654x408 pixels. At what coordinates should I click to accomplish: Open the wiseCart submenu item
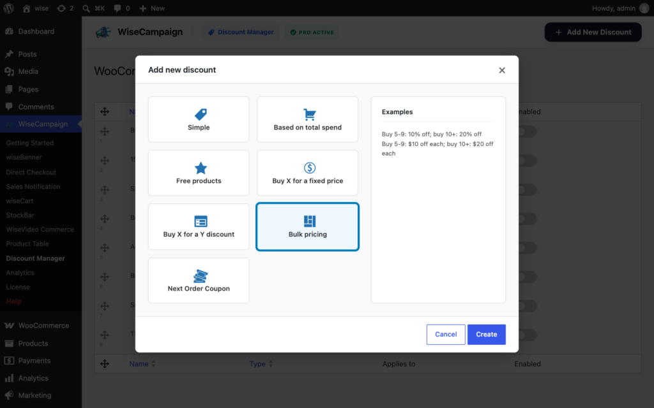20,201
